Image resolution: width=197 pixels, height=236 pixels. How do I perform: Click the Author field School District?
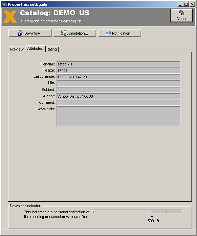(118, 96)
